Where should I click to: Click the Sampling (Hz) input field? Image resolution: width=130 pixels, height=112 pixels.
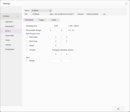(56, 26)
